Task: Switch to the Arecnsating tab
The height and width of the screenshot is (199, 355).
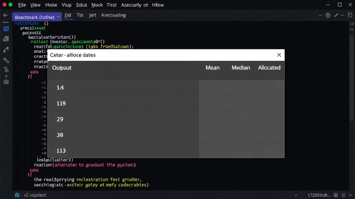Action: pyautogui.click(x=113, y=15)
